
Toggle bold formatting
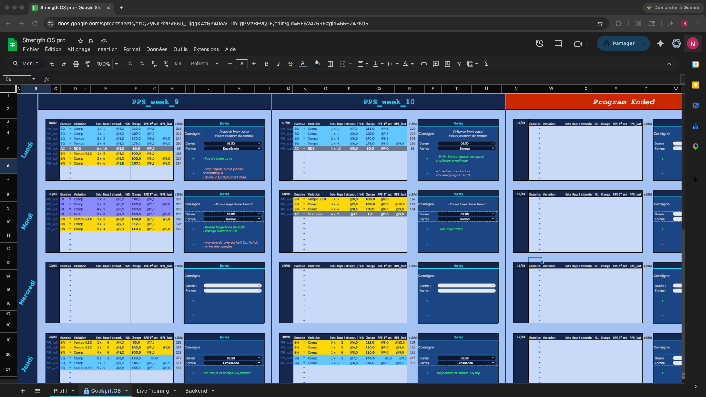pyautogui.click(x=267, y=64)
